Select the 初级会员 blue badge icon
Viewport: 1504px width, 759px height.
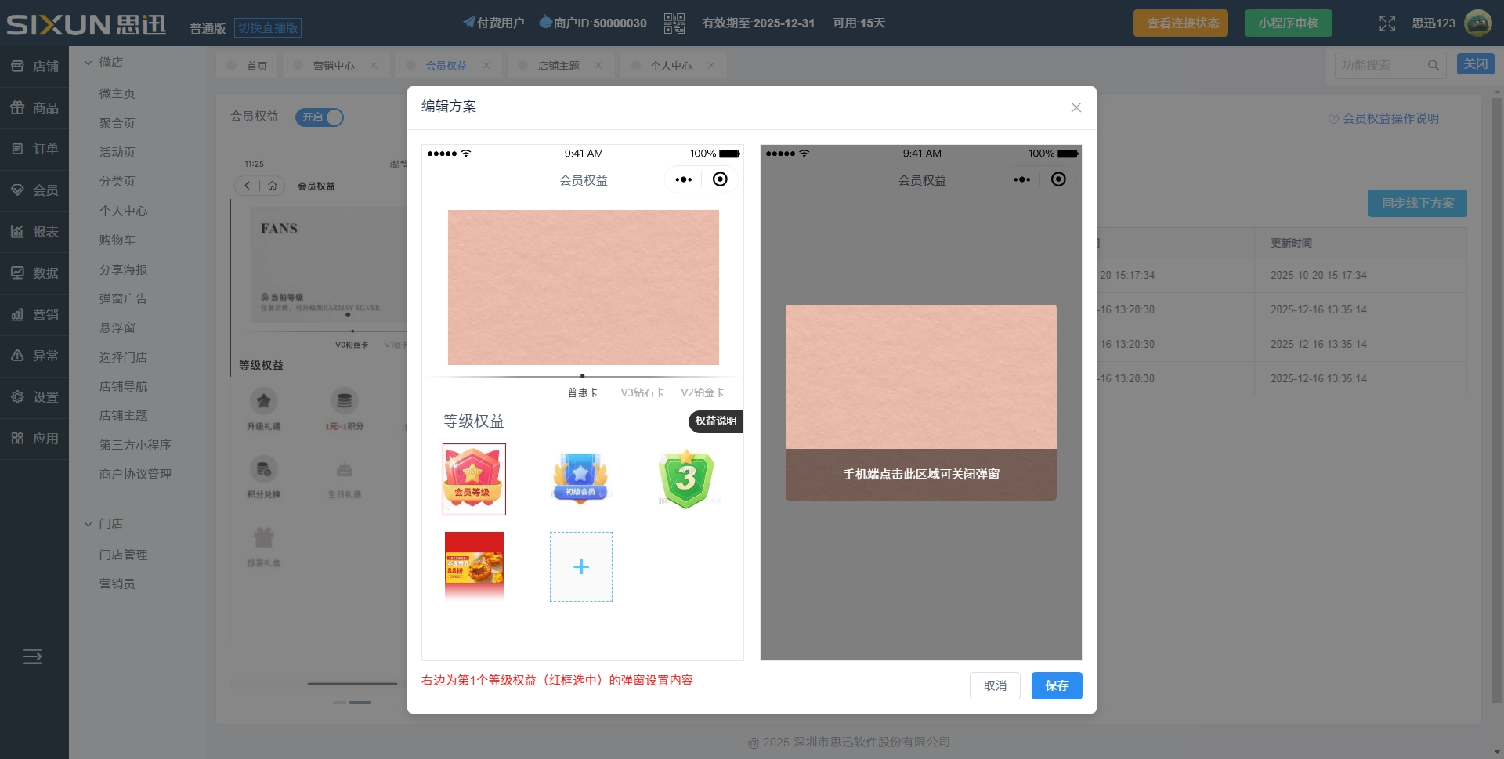[x=580, y=479]
